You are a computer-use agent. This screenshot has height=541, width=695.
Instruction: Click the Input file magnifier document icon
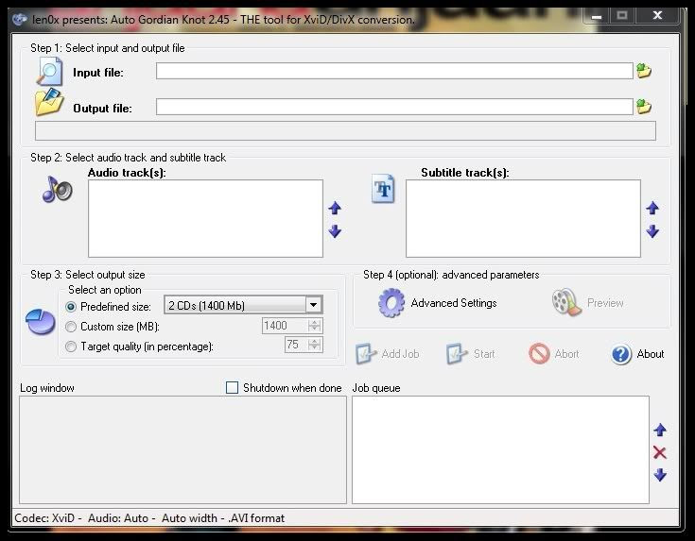point(49,71)
